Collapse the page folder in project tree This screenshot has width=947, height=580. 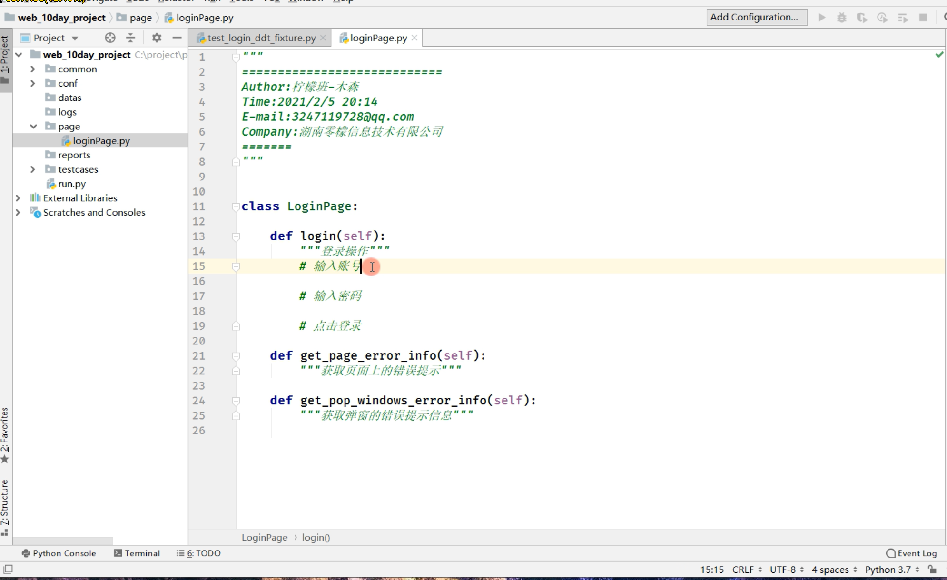click(33, 126)
